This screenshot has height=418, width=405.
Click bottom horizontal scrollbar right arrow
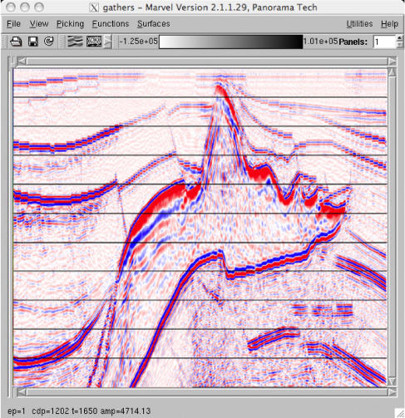pos(392,392)
